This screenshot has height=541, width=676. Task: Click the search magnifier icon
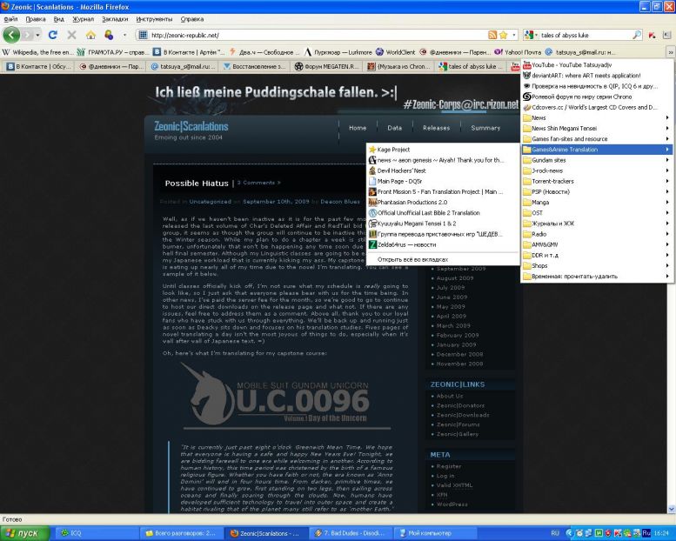coord(637,35)
